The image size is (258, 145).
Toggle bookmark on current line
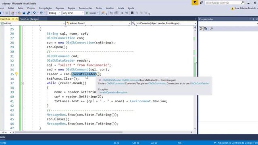pos(132,13)
